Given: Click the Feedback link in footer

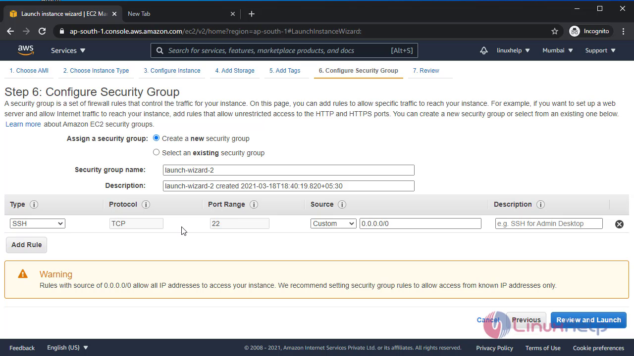Looking at the screenshot, I should (x=22, y=348).
